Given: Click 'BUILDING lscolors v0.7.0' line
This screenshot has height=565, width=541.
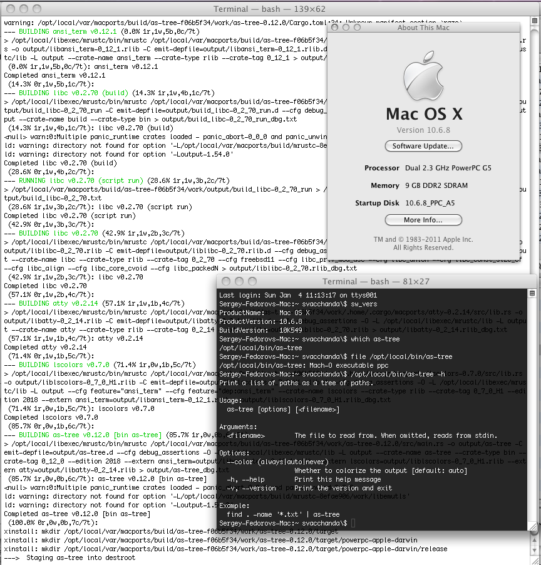Looking at the screenshot, I should 100,365.
